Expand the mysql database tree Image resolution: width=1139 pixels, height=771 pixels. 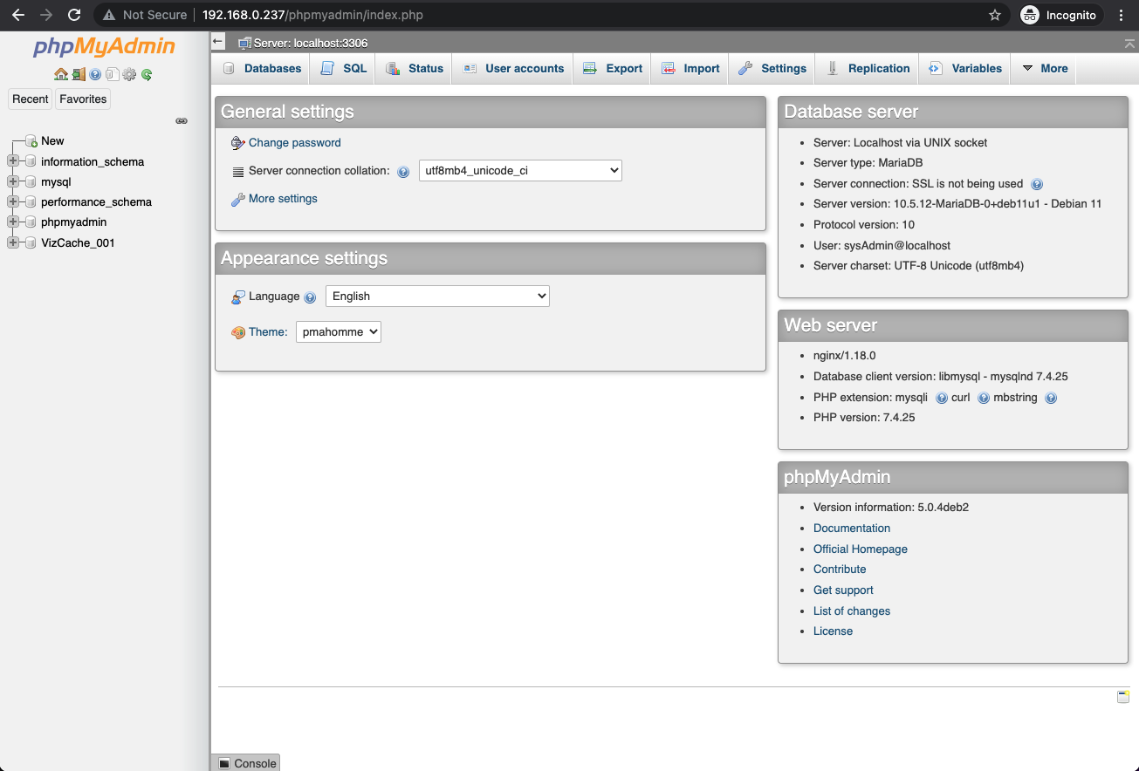pyautogui.click(x=13, y=181)
